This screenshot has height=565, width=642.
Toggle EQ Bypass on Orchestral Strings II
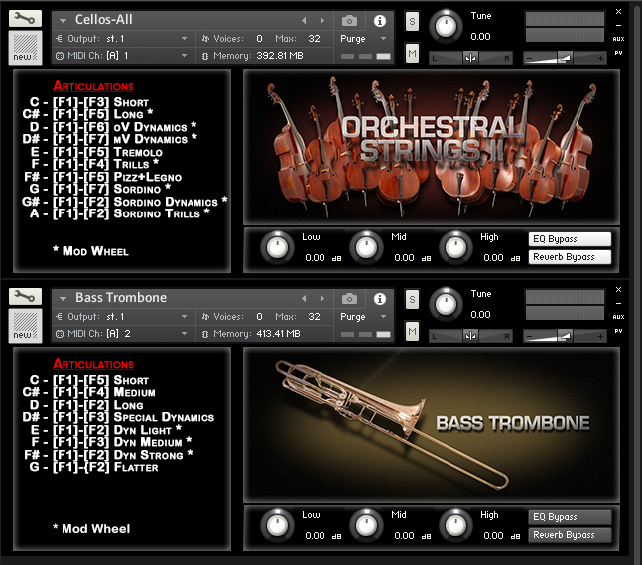[570, 239]
